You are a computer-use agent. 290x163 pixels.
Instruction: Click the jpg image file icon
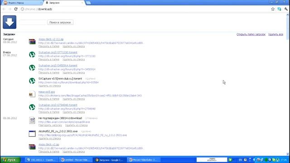pyautogui.click(x=32, y=94)
